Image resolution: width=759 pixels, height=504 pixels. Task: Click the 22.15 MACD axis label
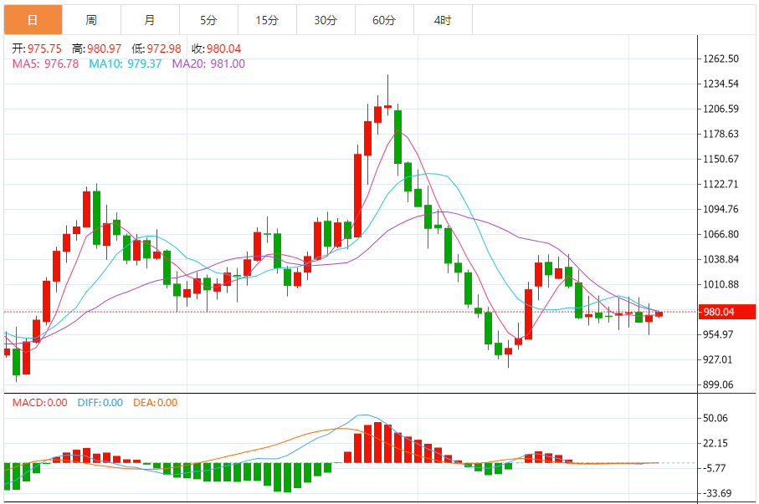[x=715, y=443]
